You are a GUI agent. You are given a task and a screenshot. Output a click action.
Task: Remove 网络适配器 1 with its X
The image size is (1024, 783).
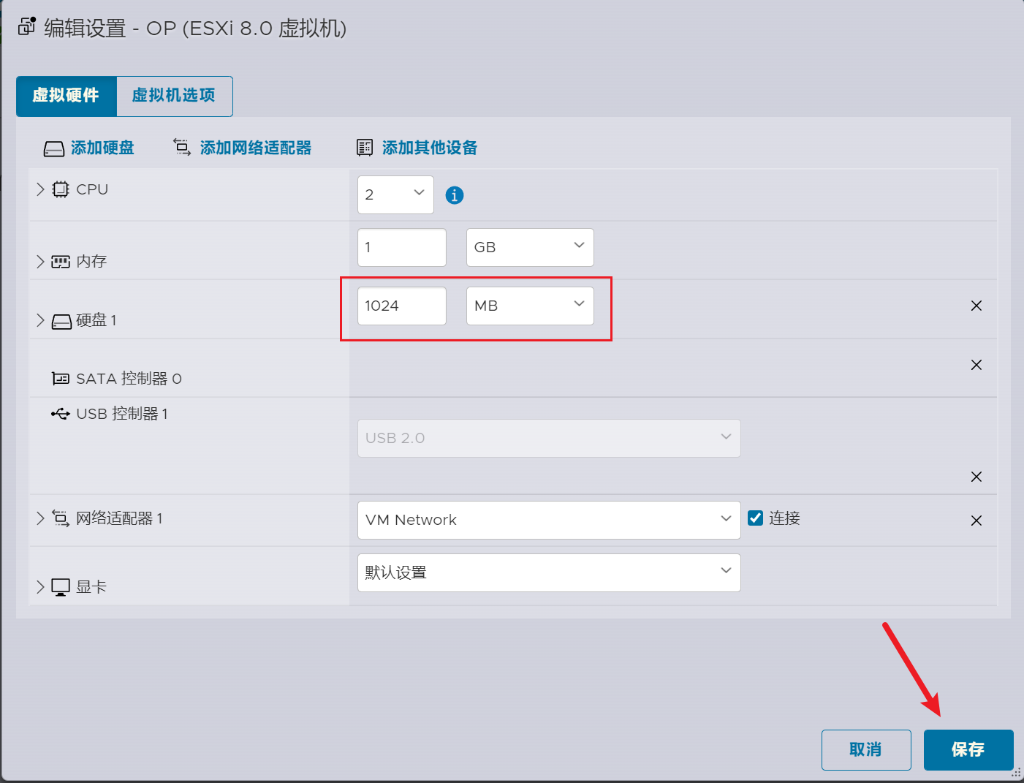pos(976,521)
